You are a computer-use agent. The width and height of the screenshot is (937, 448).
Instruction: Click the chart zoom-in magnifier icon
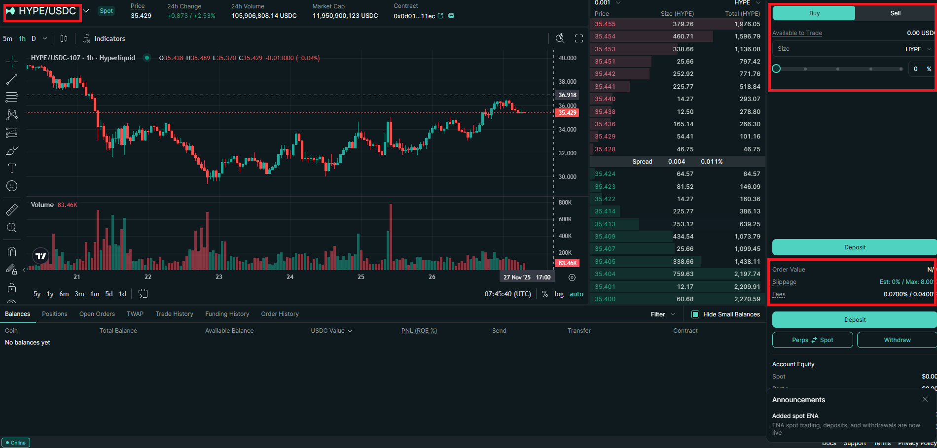point(12,228)
